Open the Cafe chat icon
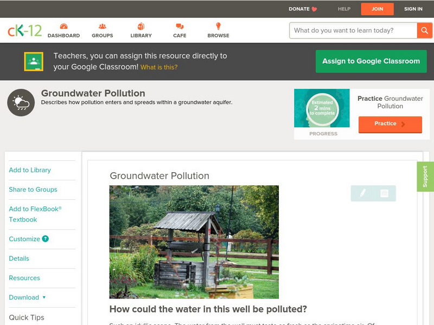Viewport: 434px width, 325px height. pos(180,27)
